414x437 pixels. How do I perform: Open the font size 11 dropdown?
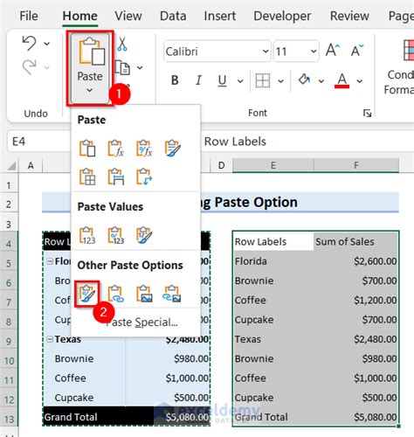[x=314, y=52]
